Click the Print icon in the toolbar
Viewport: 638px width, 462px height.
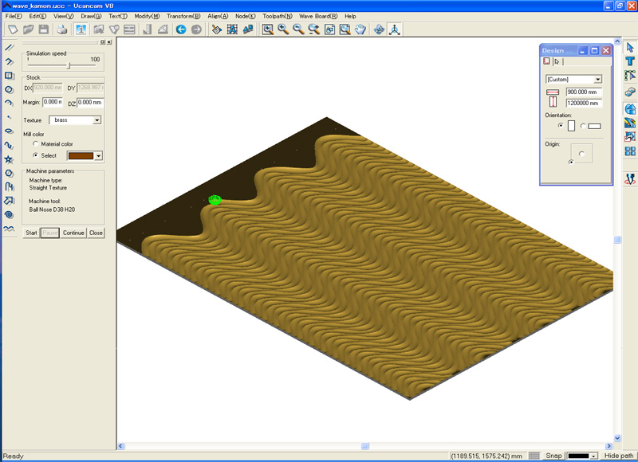pyautogui.click(x=62, y=29)
